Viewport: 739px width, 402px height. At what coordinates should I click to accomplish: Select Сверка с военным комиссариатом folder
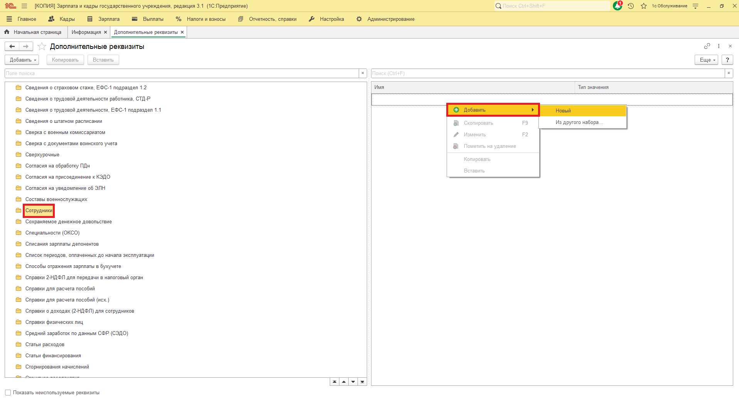[x=65, y=132]
